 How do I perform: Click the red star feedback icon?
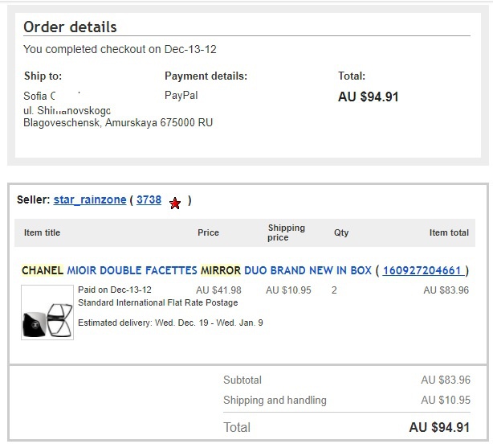coord(175,203)
